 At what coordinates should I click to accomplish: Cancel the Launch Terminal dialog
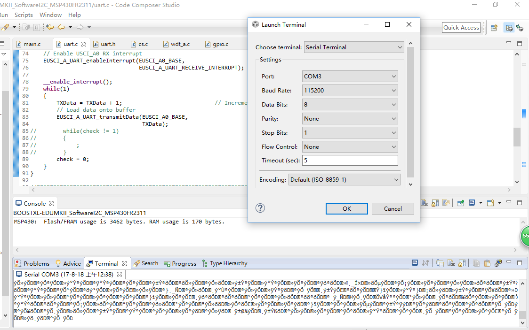pyautogui.click(x=393, y=208)
